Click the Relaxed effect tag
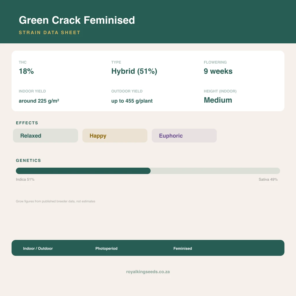This screenshot has height=296, width=296. click(45, 136)
